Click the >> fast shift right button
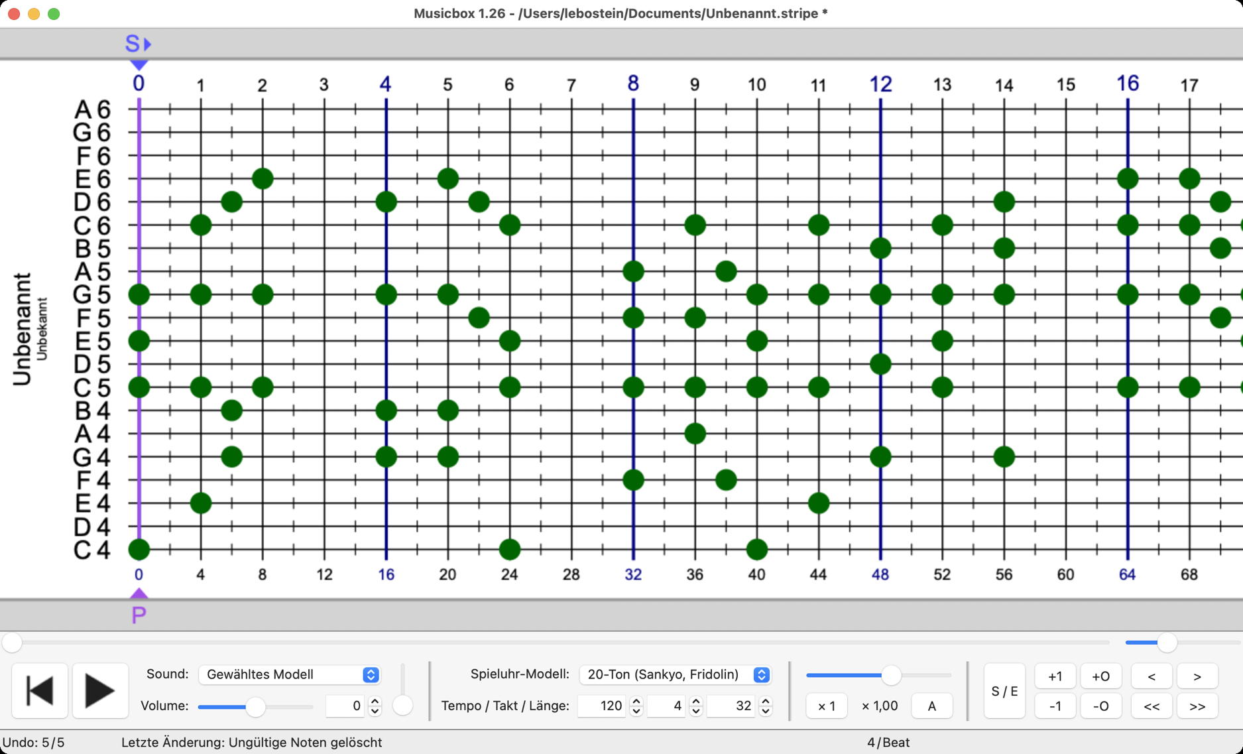The width and height of the screenshot is (1243, 754). 1197,706
